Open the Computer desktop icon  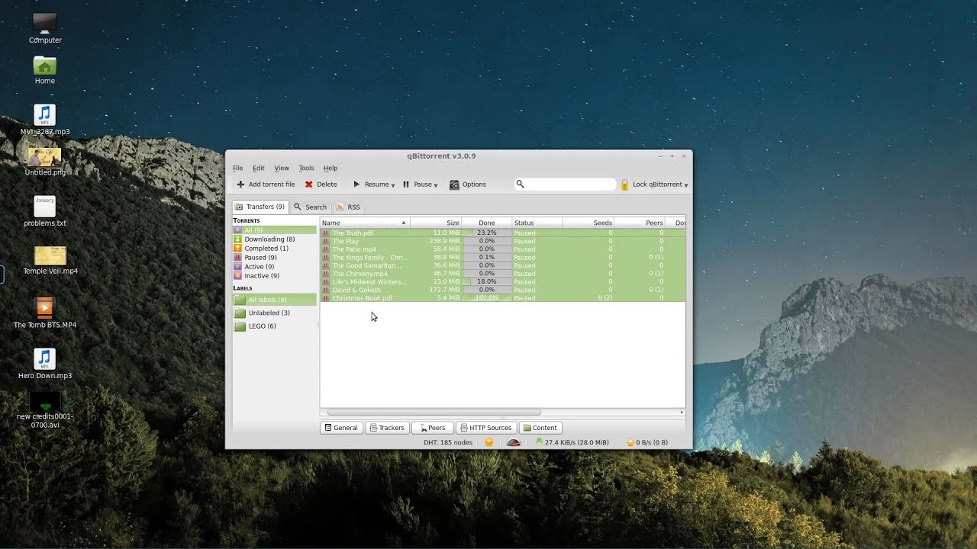pos(45,28)
